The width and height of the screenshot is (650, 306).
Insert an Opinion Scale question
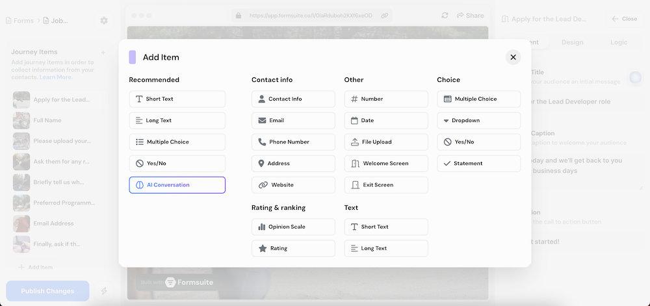pos(293,227)
